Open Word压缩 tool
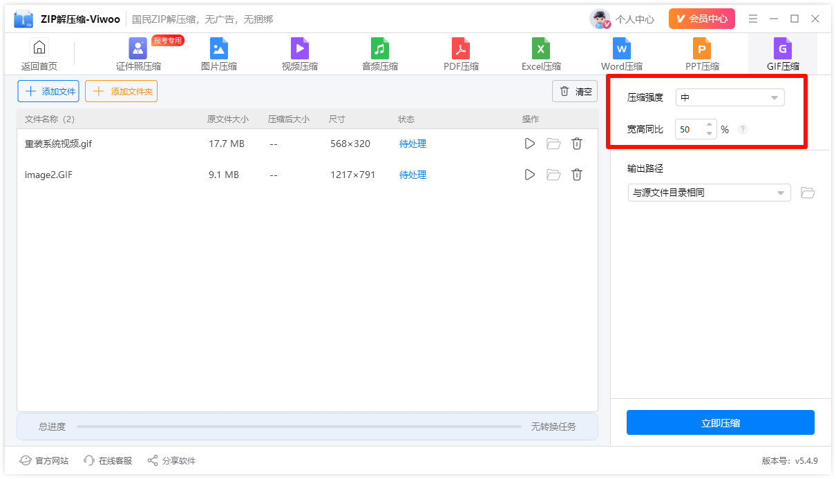This screenshot has height=479, width=836. [x=622, y=55]
